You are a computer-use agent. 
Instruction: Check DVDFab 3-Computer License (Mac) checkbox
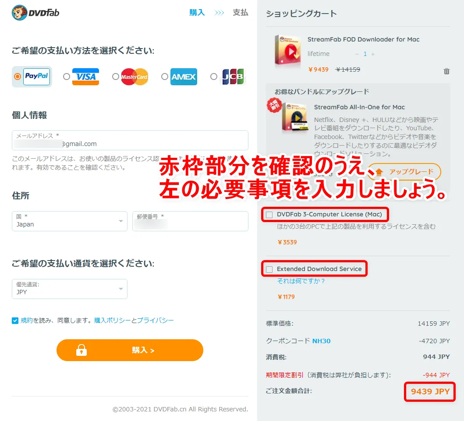[x=269, y=215]
